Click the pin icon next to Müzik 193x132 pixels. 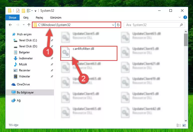coord(52,64)
